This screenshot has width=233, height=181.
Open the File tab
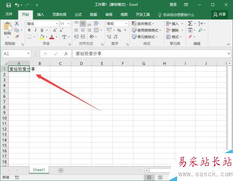click(9, 14)
